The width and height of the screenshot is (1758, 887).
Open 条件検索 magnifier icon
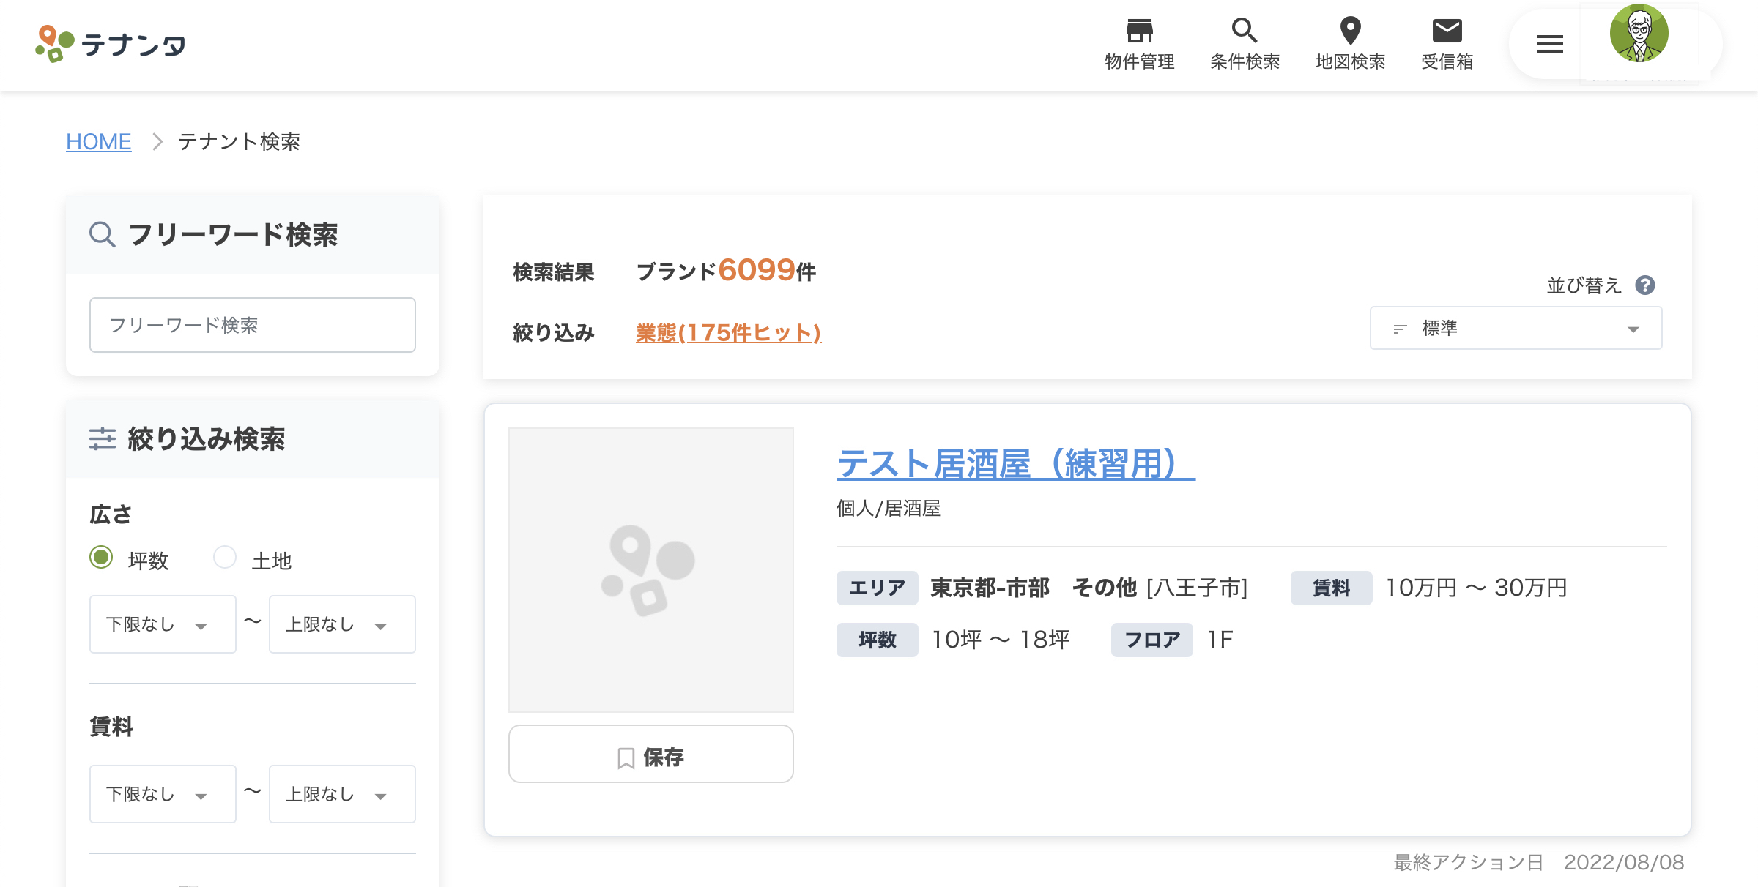[x=1245, y=31]
